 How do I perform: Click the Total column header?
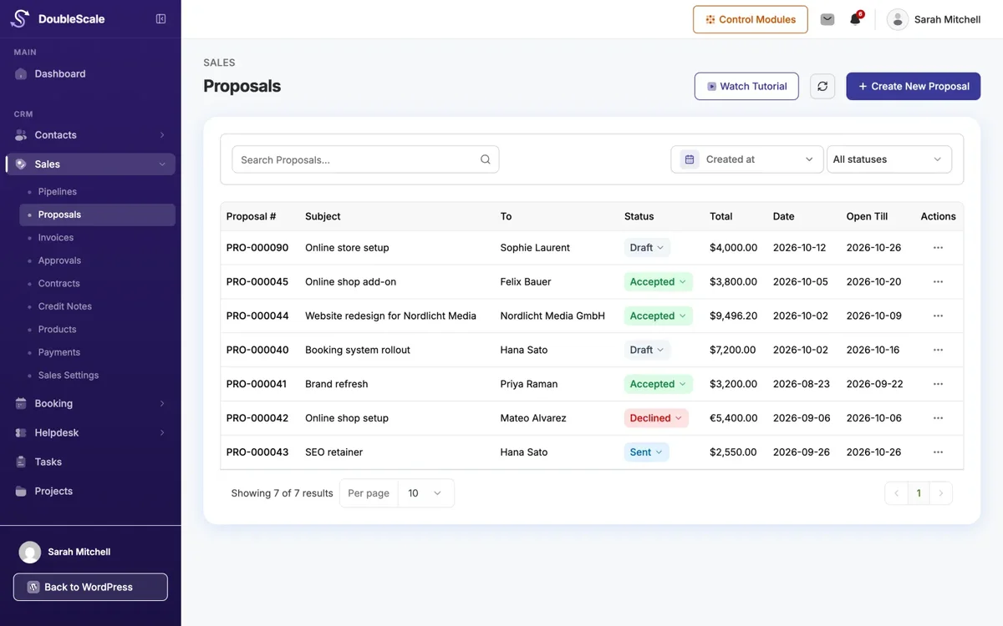720,216
